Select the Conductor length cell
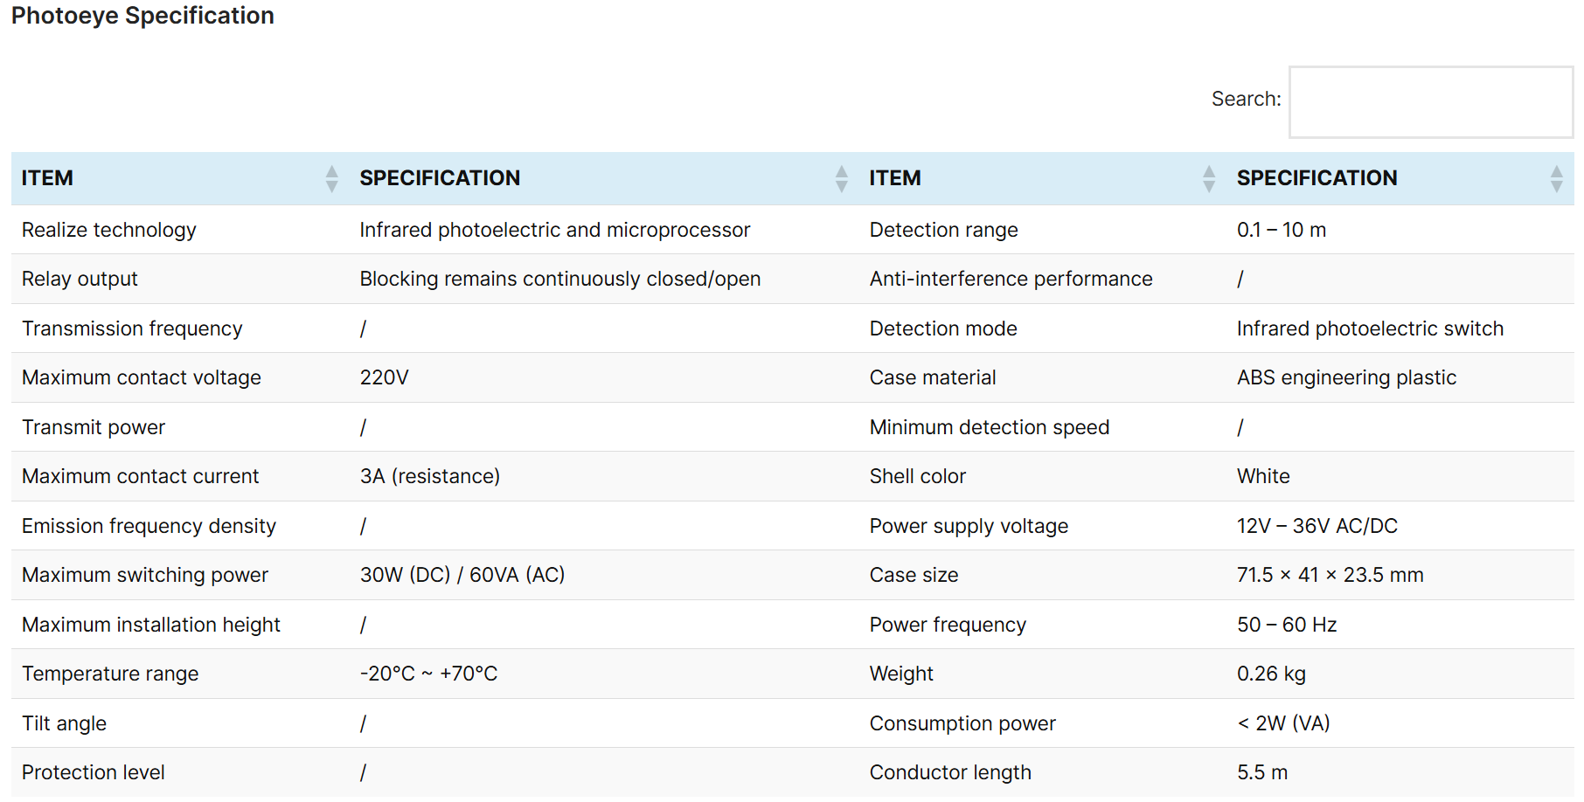The width and height of the screenshot is (1584, 802). pos(950,772)
